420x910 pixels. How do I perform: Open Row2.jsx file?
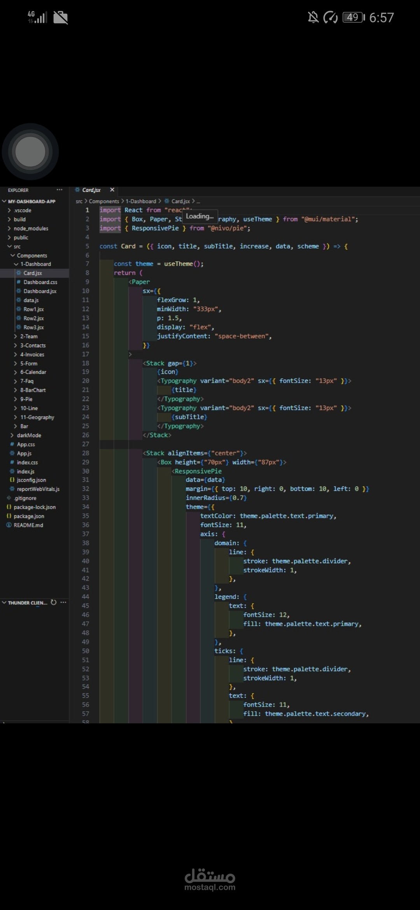(33, 318)
